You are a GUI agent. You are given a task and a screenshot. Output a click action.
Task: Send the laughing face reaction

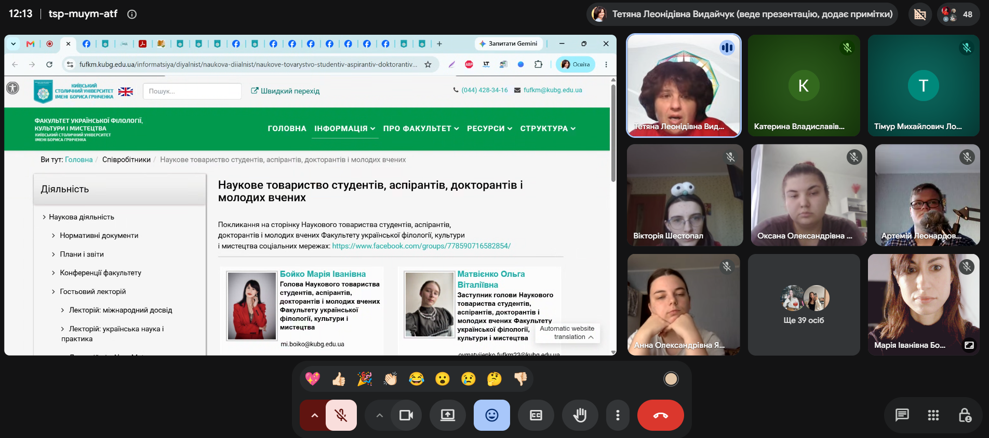(417, 379)
